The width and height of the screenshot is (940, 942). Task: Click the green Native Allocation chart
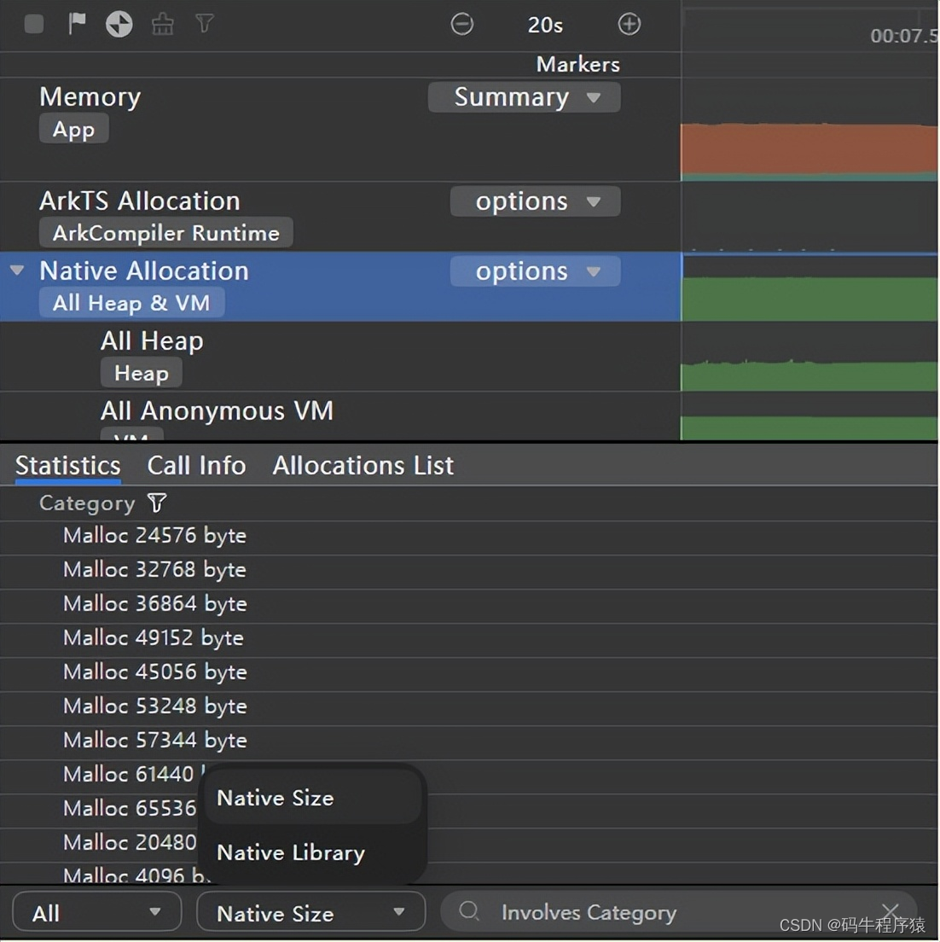pos(809,299)
